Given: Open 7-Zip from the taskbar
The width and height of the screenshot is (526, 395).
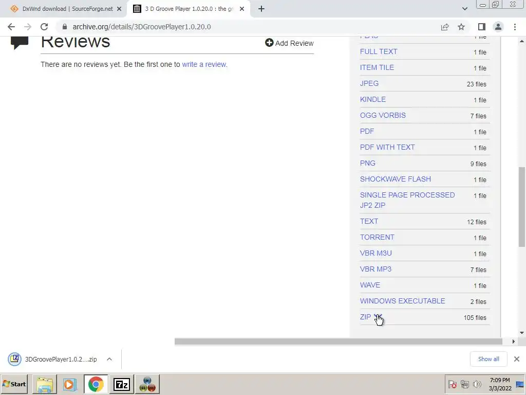Looking at the screenshot, I should [122, 384].
